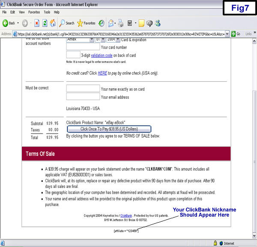The width and height of the screenshot is (257, 247).
Task: Click the Back navigation arrow
Action: click(5, 23)
